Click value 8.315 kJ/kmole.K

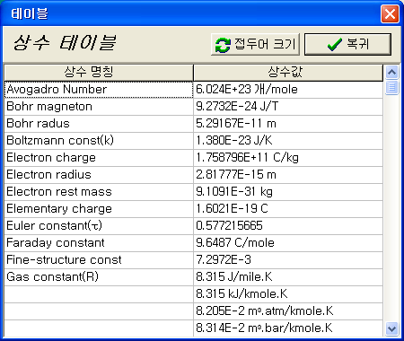(x=288, y=294)
